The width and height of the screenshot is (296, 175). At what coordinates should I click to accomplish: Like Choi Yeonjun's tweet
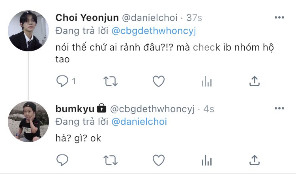[159, 81]
